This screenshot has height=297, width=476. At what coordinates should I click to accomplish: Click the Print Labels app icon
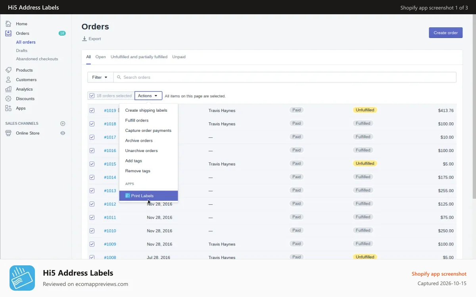pyautogui.click(x=128, y=196)
